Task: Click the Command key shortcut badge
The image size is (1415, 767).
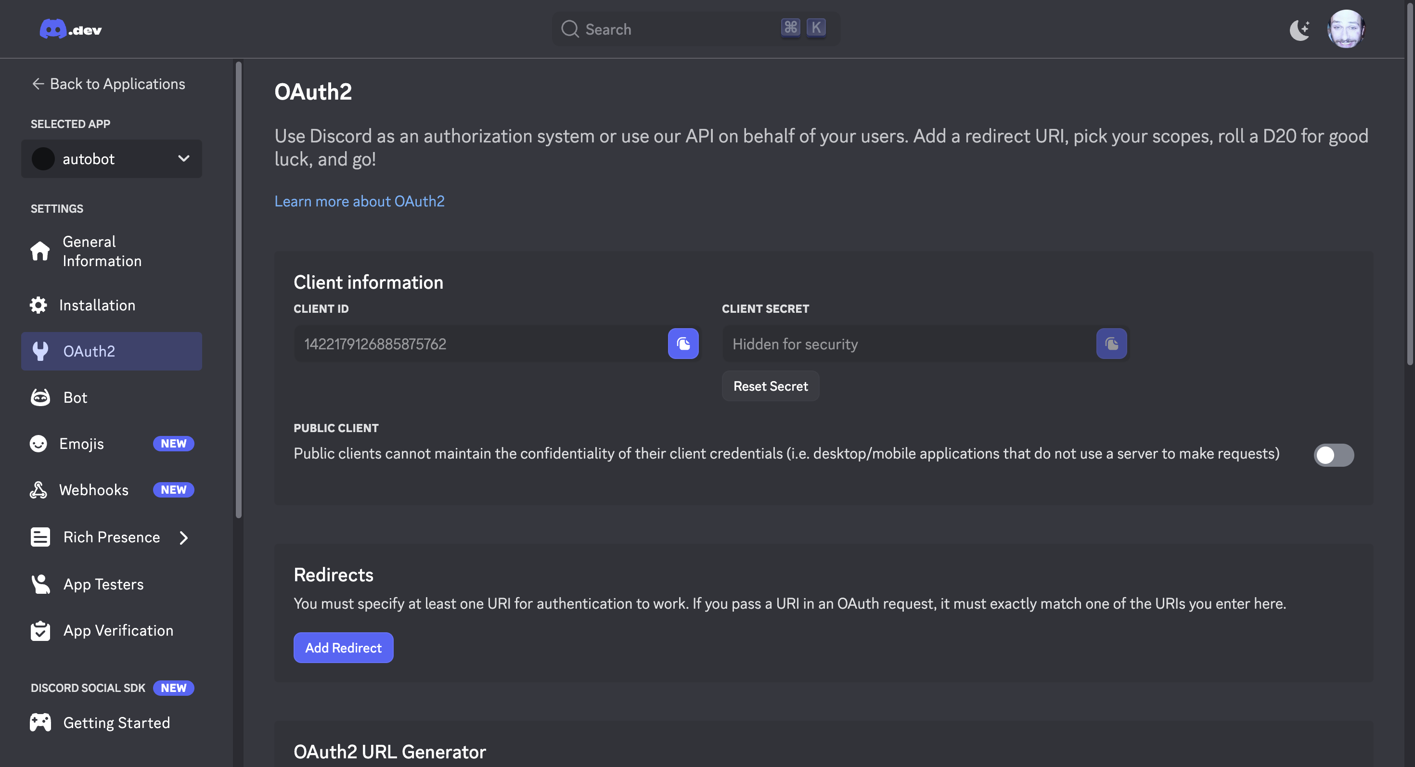Action: 790,27
